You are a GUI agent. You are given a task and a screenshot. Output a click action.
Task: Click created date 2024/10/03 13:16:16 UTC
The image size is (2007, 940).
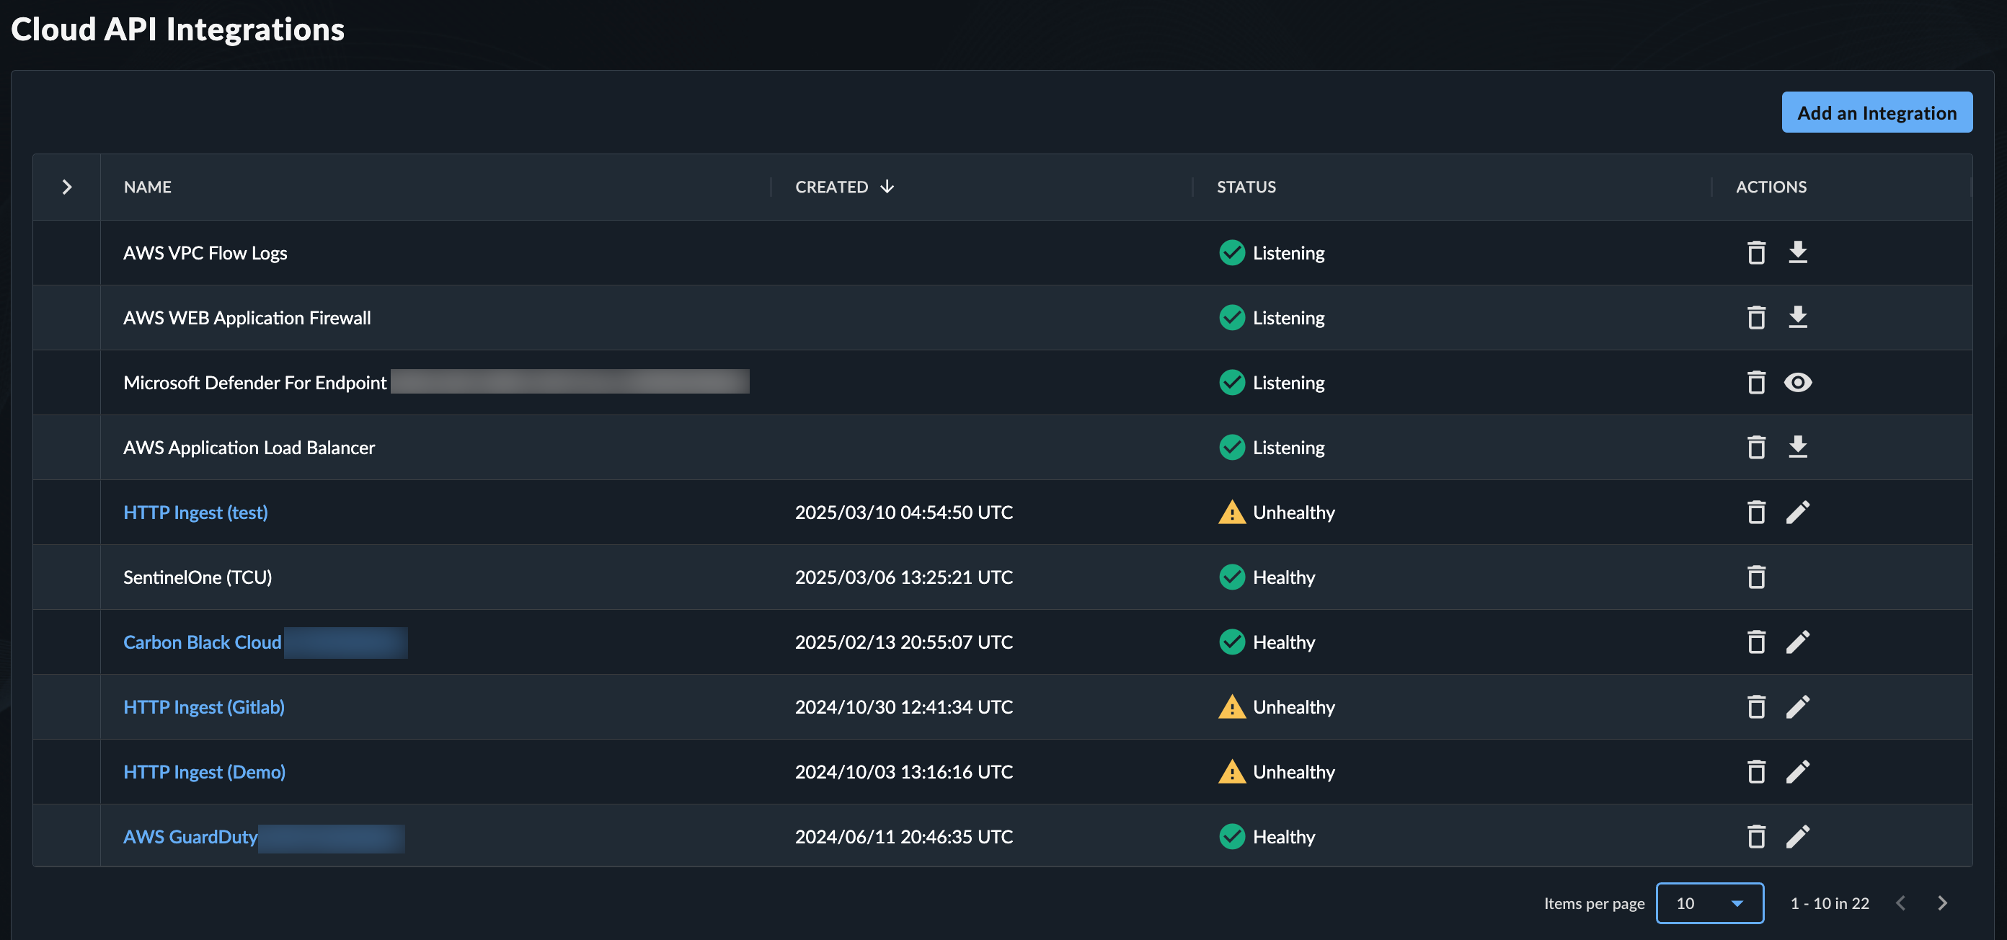[904, 772]
